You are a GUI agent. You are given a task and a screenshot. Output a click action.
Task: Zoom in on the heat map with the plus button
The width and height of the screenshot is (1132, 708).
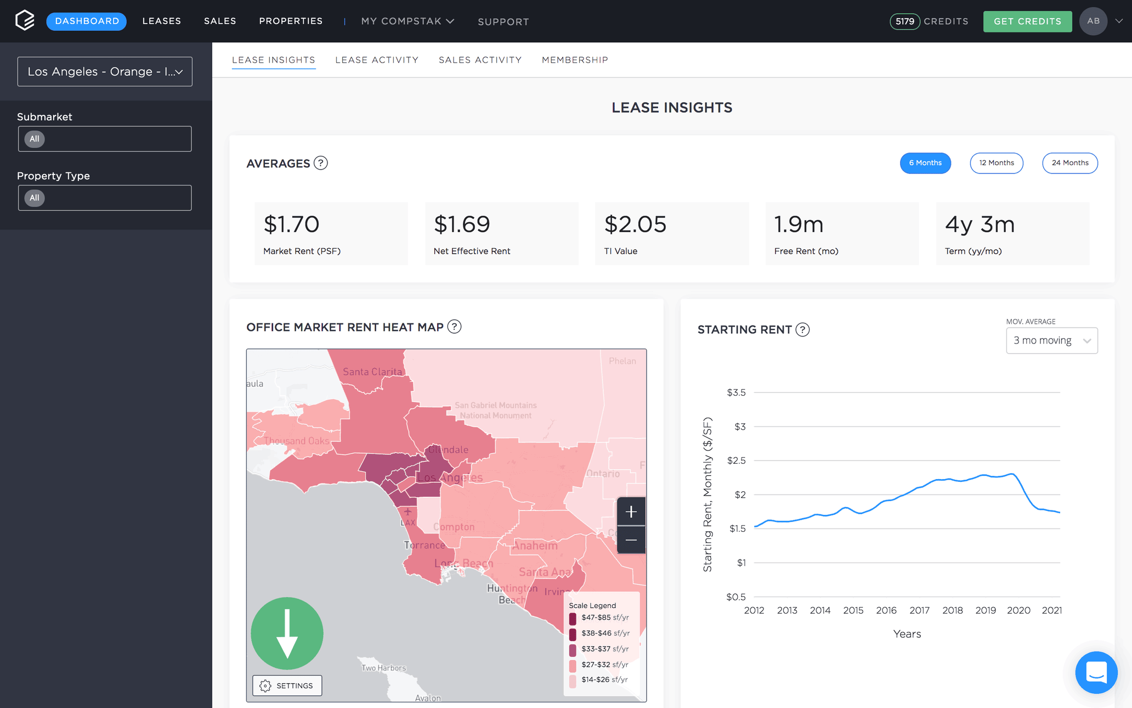[x=631, y=512]
